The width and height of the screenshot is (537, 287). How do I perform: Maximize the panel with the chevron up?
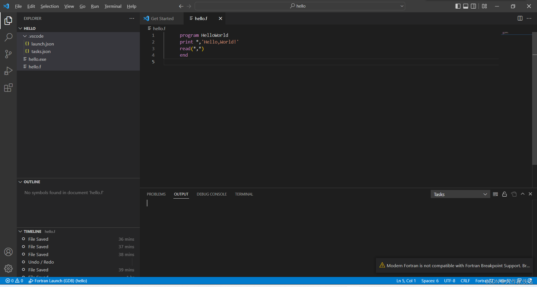[522, 194]
